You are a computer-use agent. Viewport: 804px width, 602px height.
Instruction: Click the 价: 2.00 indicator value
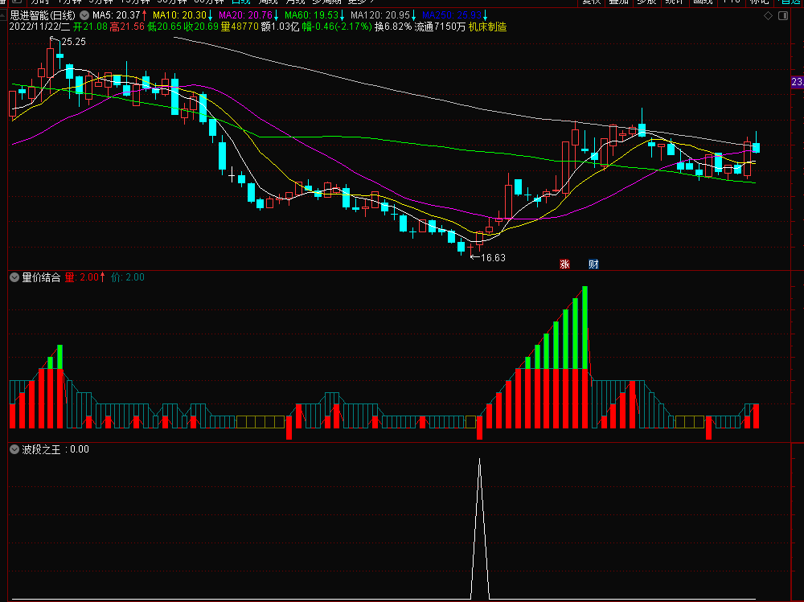pyautogui.click(x=128, y=277)
